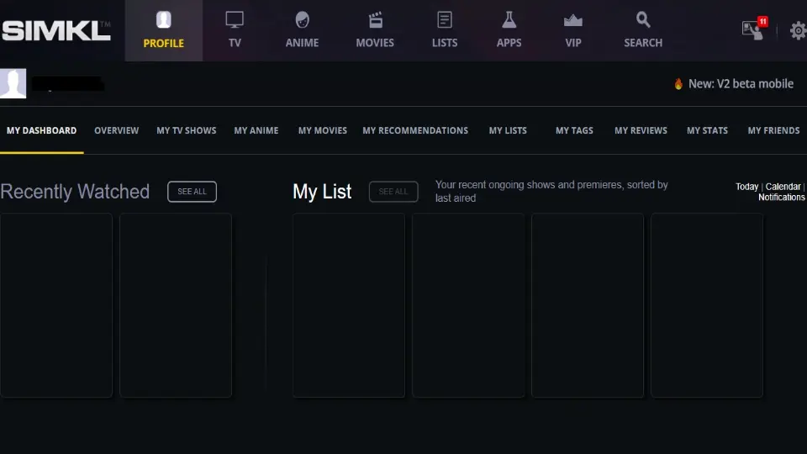Open the Movies clapperboard icon

coord(375,20)
